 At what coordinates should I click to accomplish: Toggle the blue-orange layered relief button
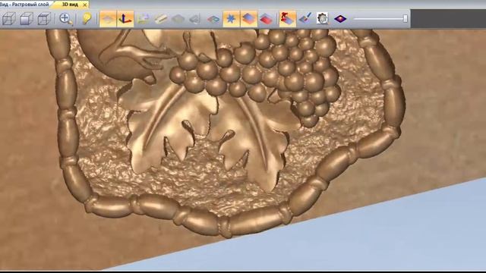coord(249,19)
